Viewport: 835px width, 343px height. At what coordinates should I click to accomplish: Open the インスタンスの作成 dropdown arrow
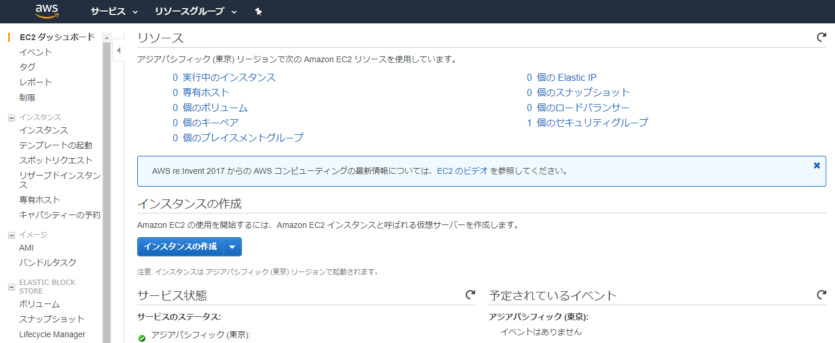[232, 246]
